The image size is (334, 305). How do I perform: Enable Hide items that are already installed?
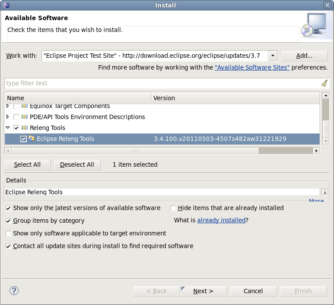click(173, 208)
